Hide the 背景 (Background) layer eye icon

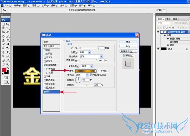click(x=158, y=49)
